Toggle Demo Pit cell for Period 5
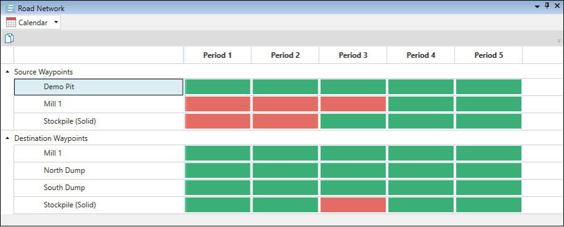 [x=489, y=87]
